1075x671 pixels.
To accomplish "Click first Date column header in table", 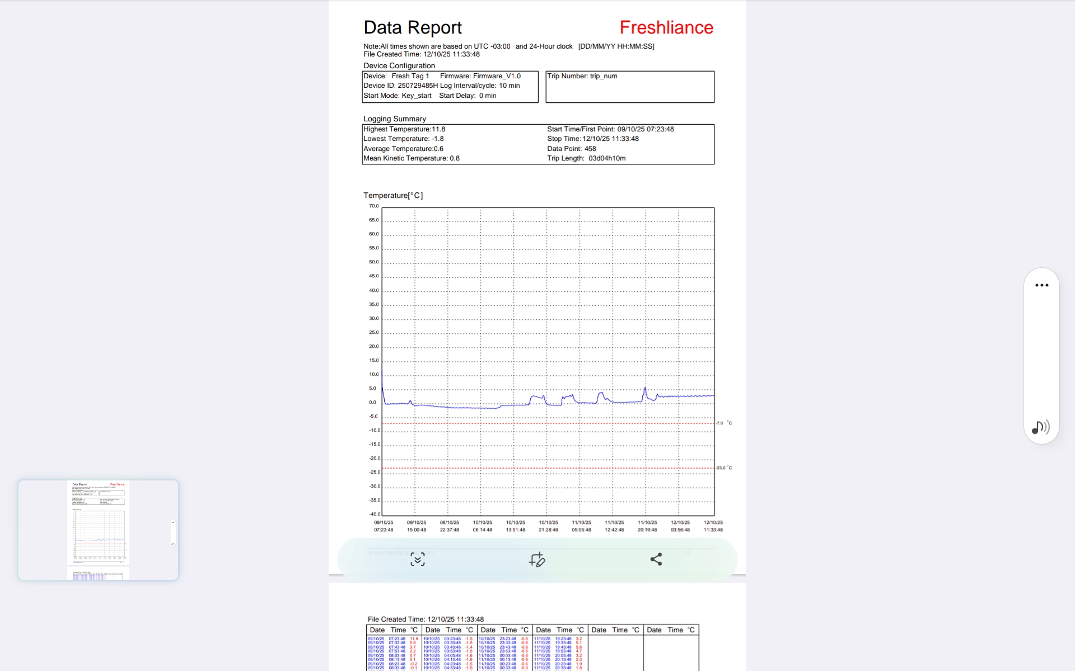I will click(377, 630).
